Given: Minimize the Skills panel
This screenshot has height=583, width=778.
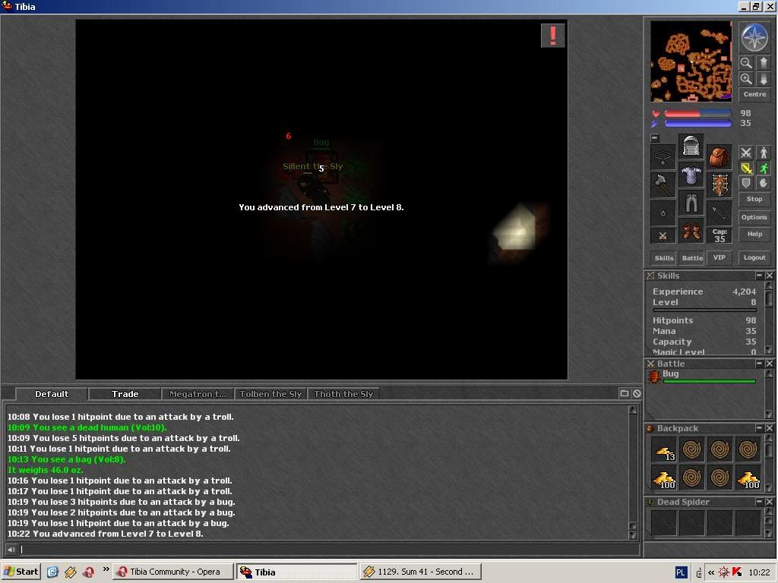Looking at the screenshot, I should (x=759, y=275).
